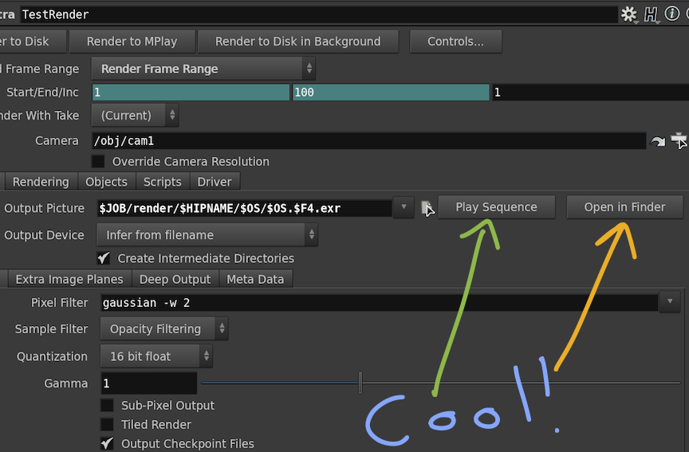
Task: Click the Output Device label
Action: pyautogui.click(x=44, y=235)
